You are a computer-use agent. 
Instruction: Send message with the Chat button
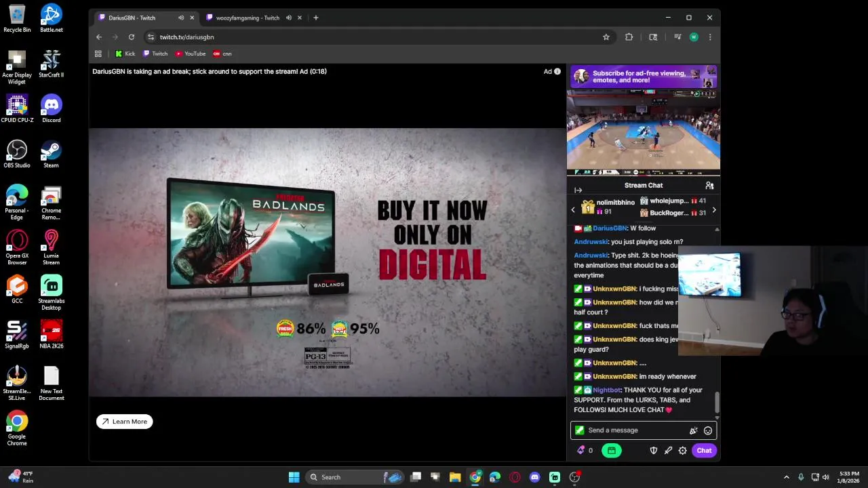point(704,451)
